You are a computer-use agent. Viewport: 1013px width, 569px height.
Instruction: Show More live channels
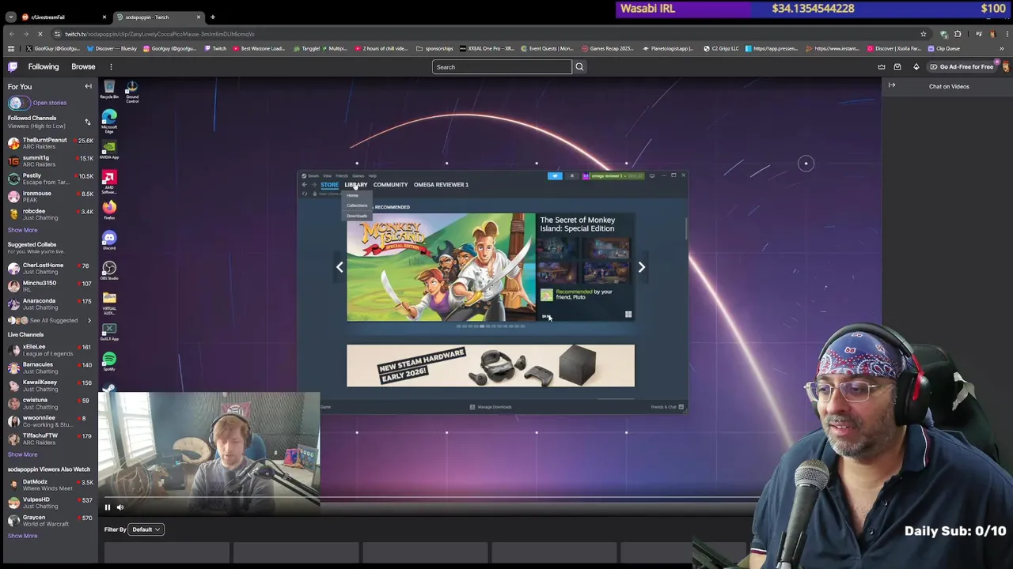(x=22, y=454)
